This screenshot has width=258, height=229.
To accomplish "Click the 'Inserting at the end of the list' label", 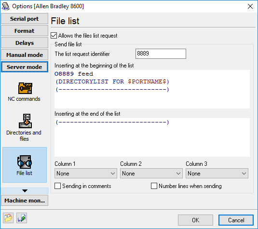I will pyautogui.click(x=87, y=114).
